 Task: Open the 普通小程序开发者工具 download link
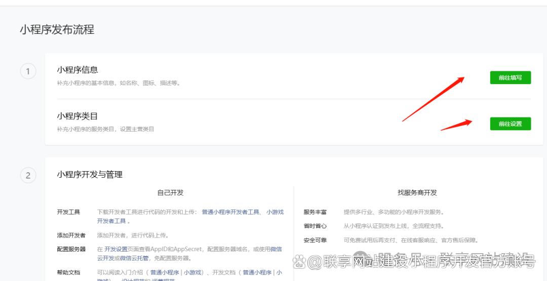230,212
